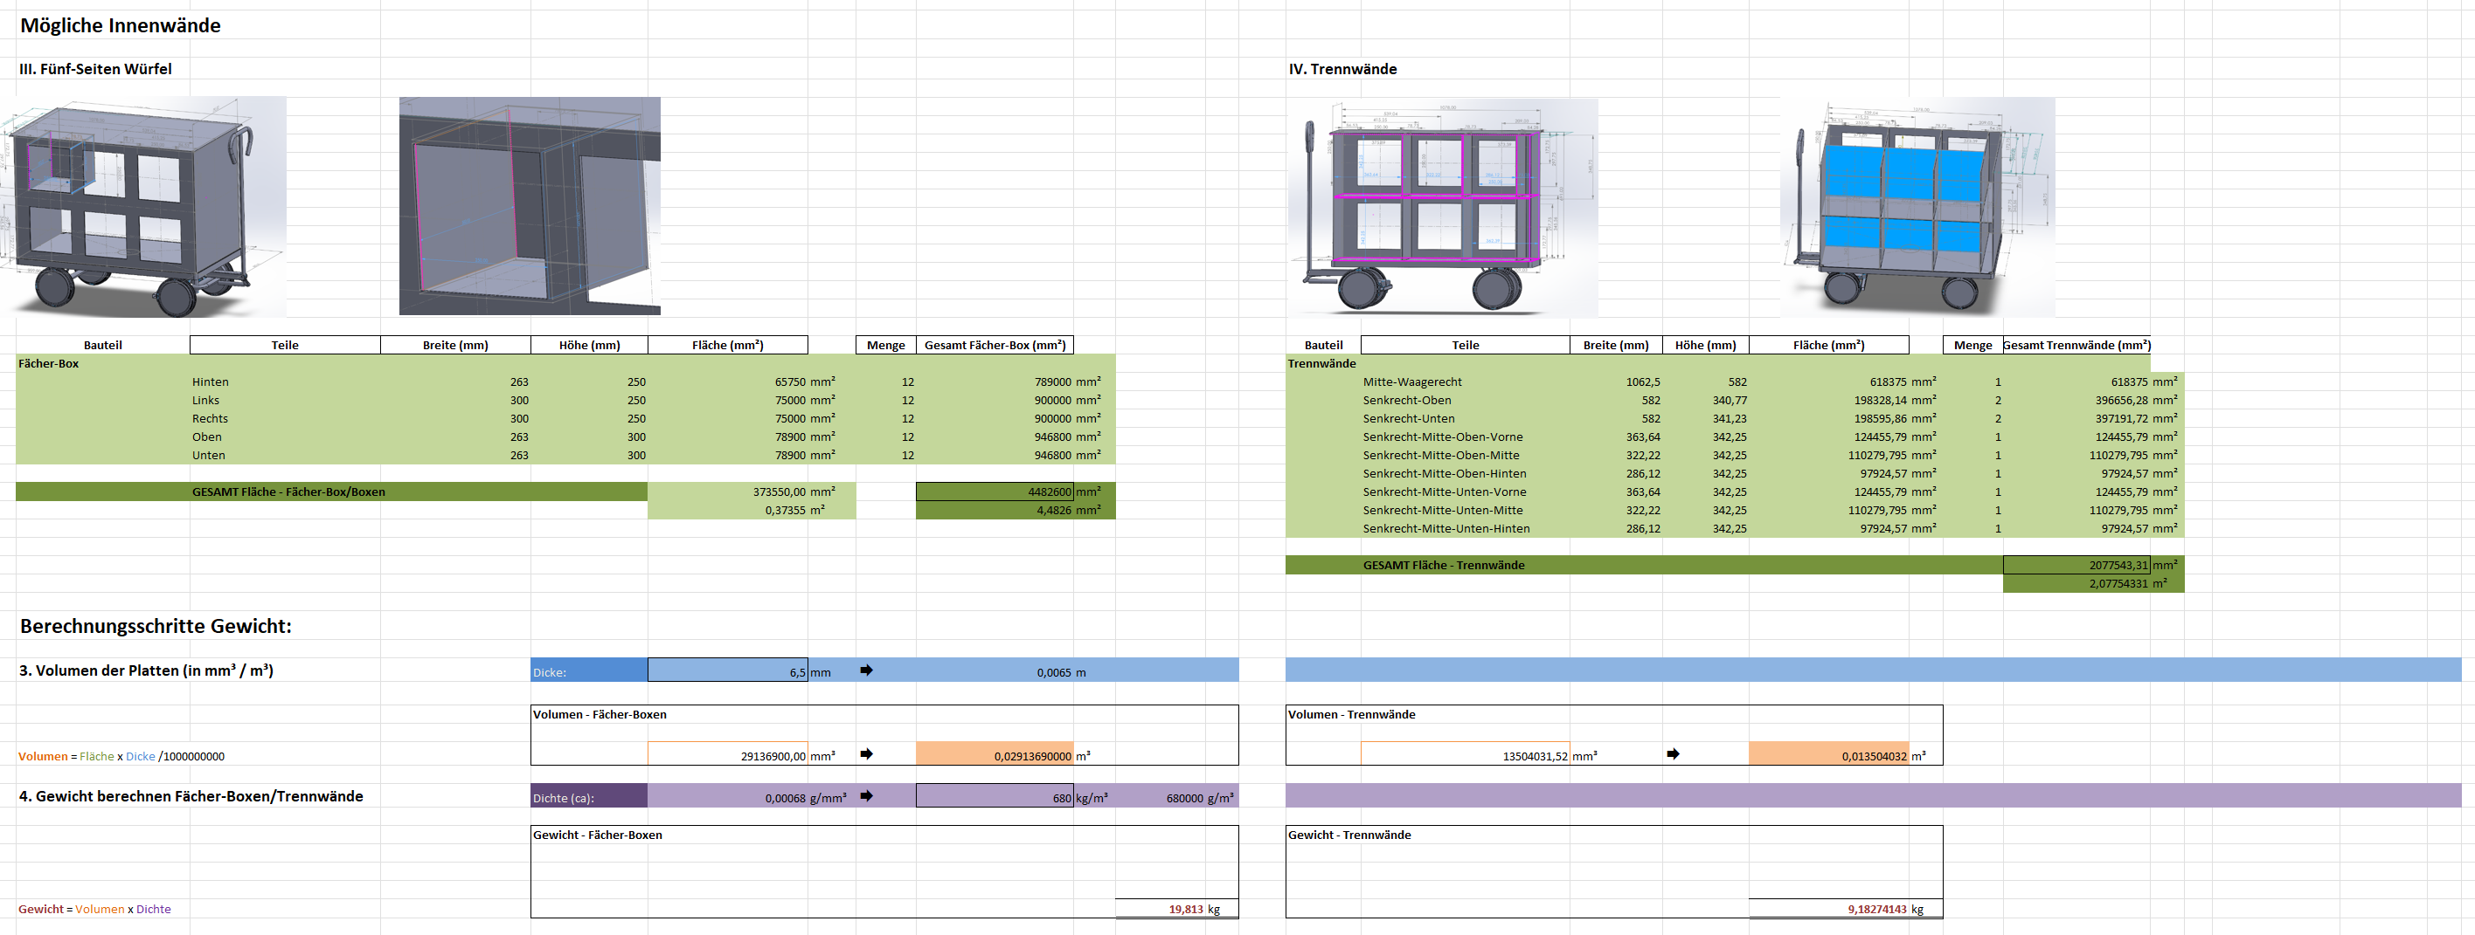Click the arrow next to Dichte 0,00068 g/mm³
Screen dimensions: 2475x935
click(x=866, y=796)
